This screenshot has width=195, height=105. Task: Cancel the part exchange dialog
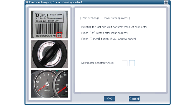(x=134, y=99)
